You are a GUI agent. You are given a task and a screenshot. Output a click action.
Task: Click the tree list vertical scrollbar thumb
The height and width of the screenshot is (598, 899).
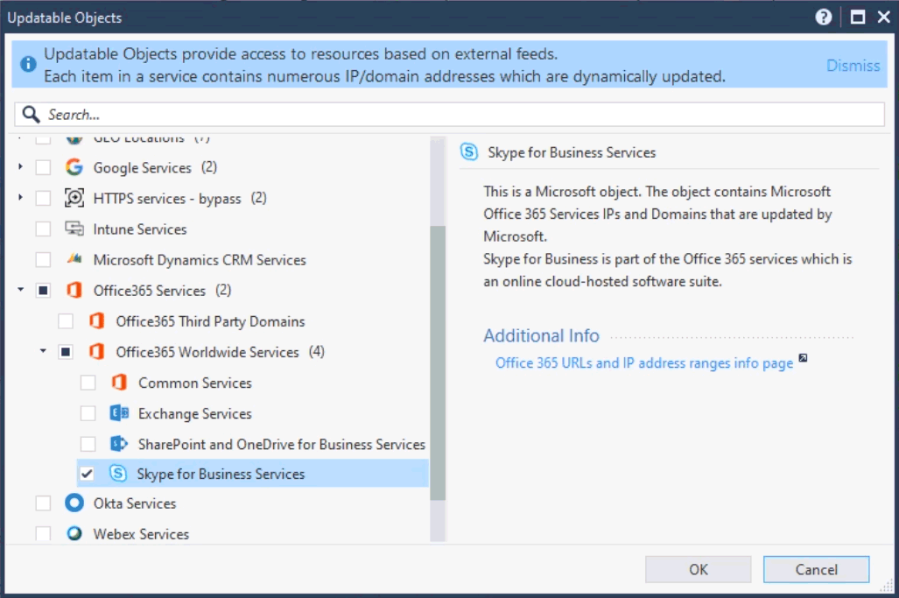[438, 362]
